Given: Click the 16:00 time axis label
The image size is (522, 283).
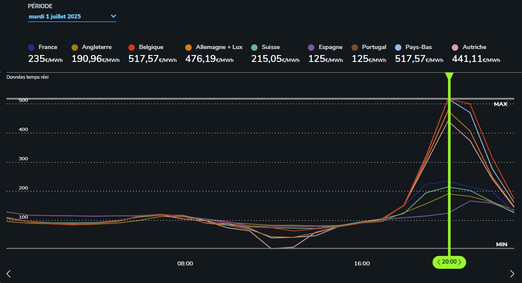Looking at the screenshot, I should click(x=362, y=264).
